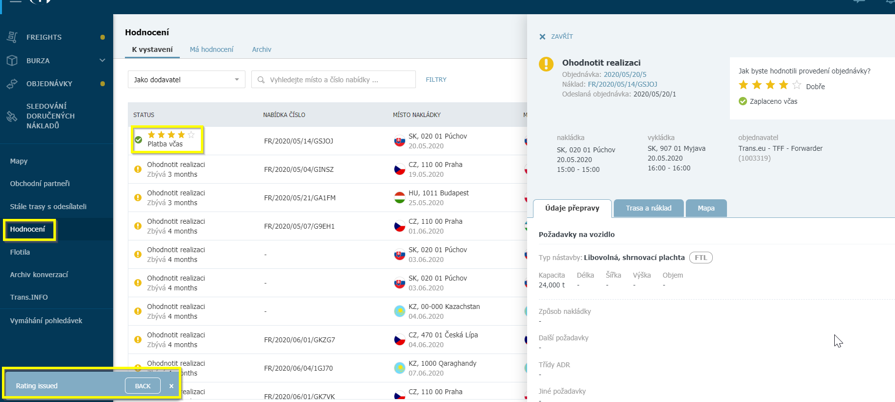895x402 pixels.
Task: Open the row for FR/2020/05/04/GINSZ
Action: click(327, 169)
